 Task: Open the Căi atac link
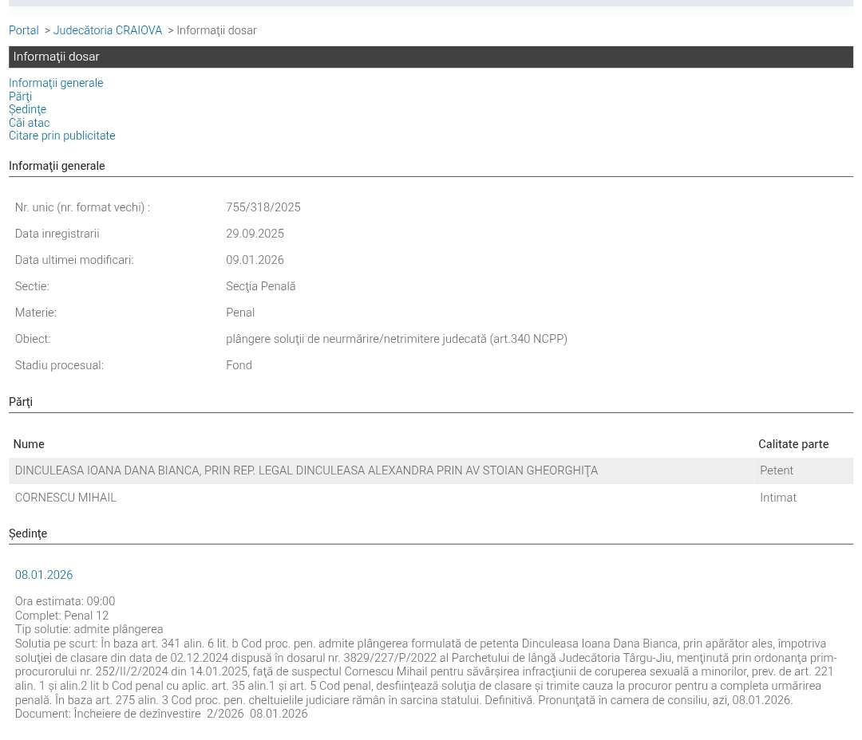(x=30, y=123)
